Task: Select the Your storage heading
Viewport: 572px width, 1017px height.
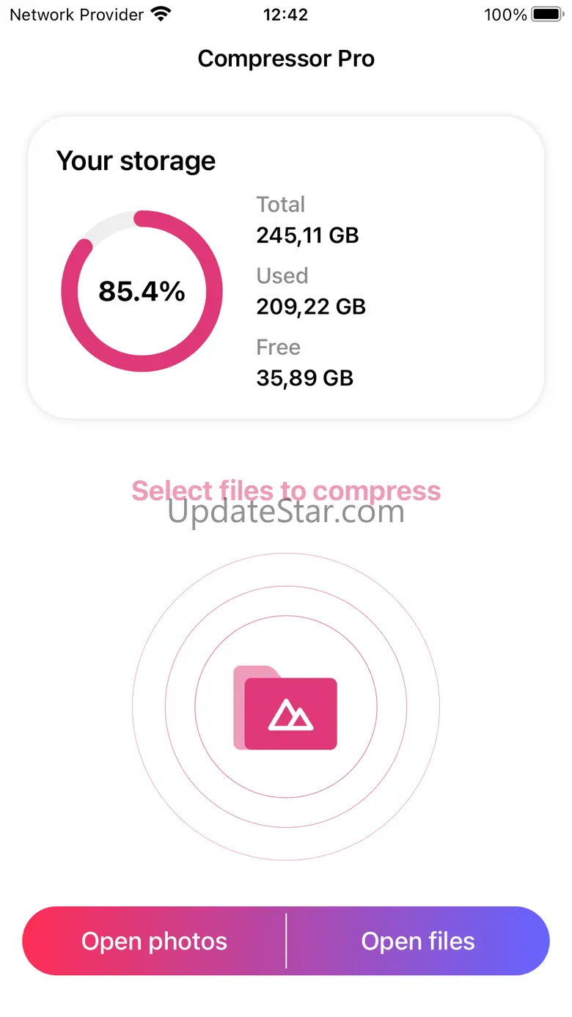Action: [136, 161]
